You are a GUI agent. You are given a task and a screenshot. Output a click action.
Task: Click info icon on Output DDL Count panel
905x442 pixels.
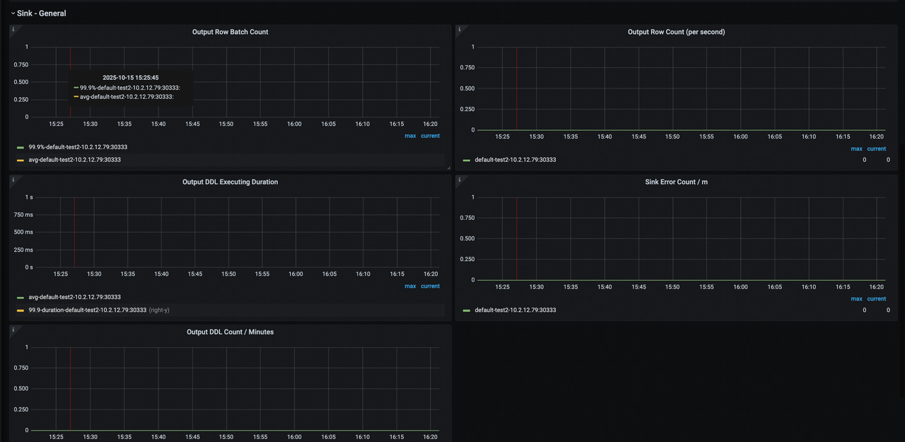tap(13, 330)
